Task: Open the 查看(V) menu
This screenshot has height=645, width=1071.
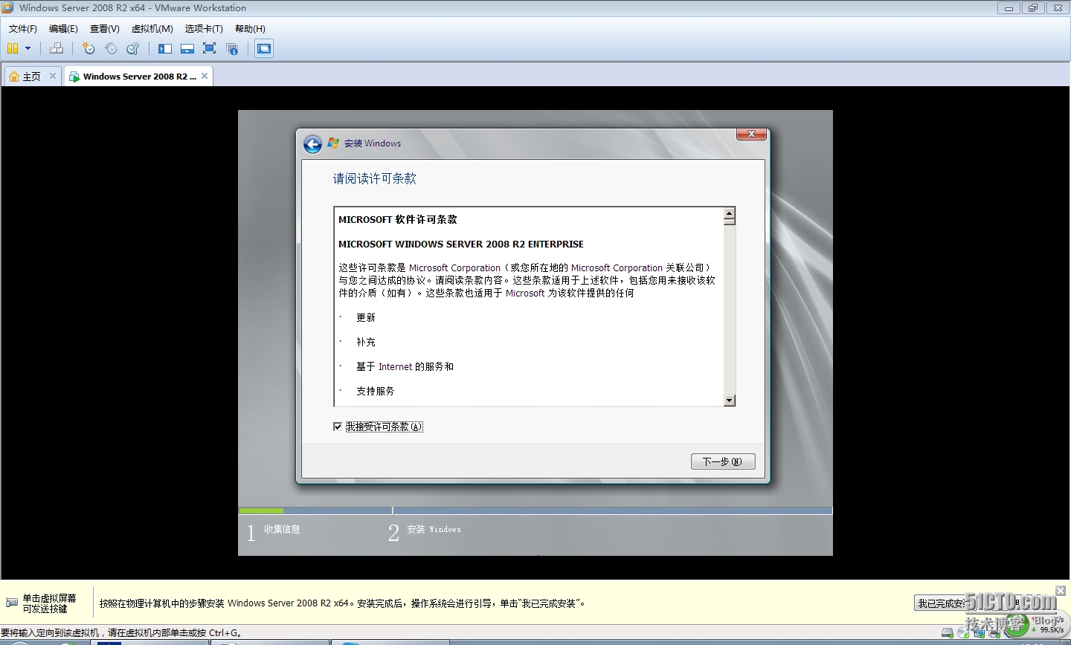Action: [x=105, y=28]
